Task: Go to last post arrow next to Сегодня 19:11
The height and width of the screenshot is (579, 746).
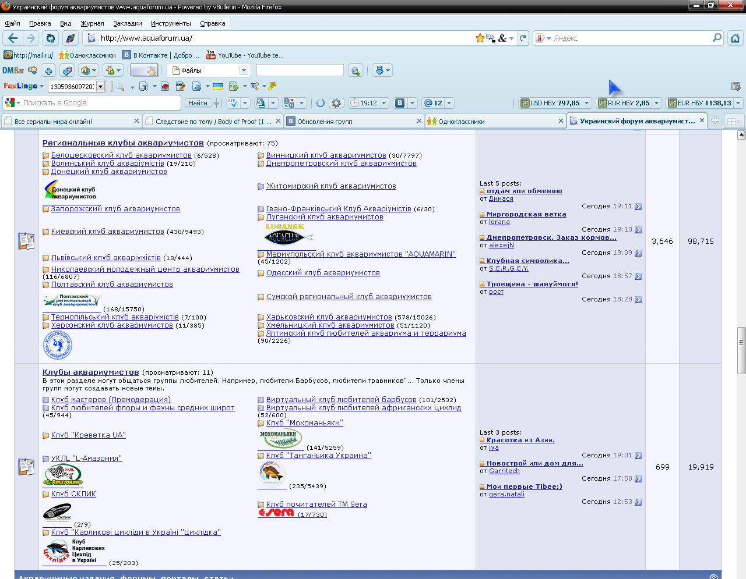Action: 638,207
